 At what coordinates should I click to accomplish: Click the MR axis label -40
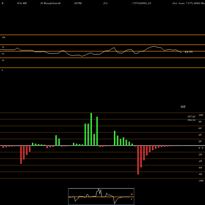(200, 161)
